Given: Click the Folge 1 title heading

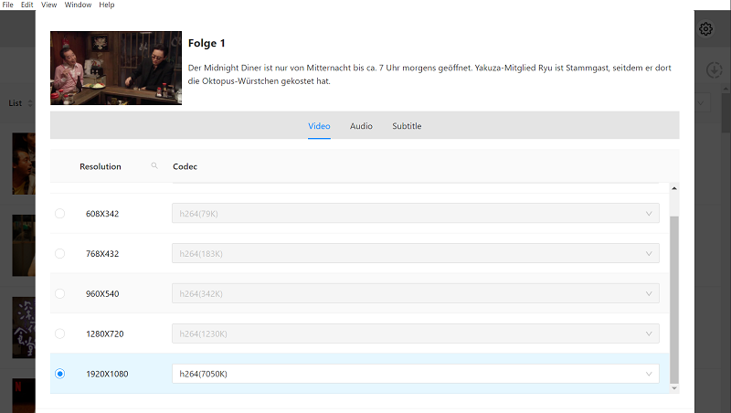Looking at the screenshot, I should click(x=207, y=43).
